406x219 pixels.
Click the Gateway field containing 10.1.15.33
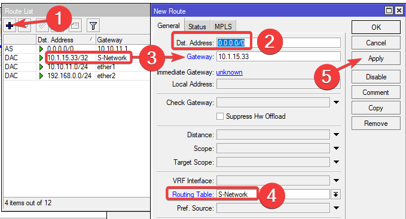click(279, 57)
